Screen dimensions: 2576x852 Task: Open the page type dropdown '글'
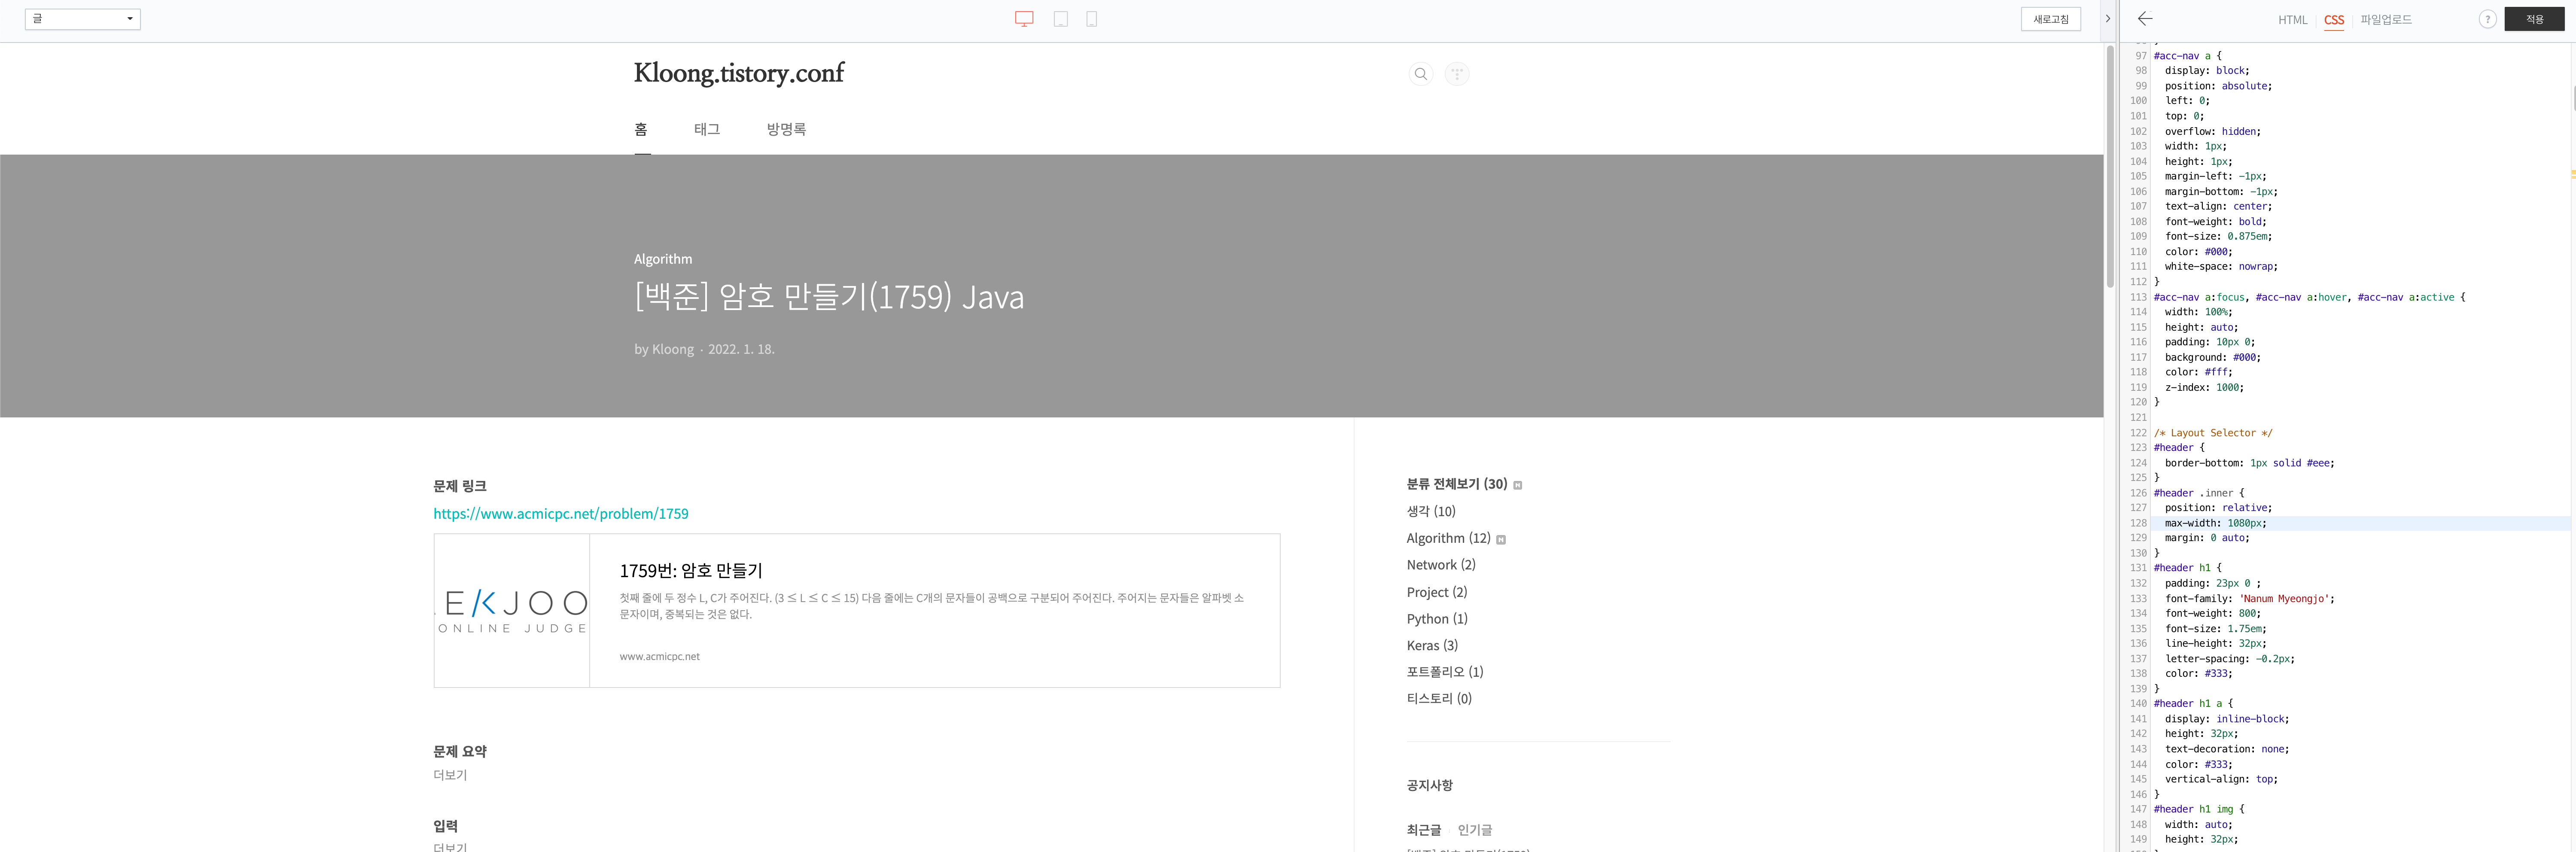[82, 19]
